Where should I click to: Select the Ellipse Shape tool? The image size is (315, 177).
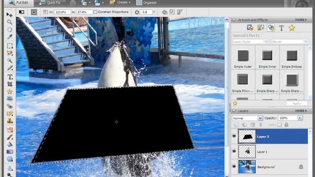click(x=10, y=159)
